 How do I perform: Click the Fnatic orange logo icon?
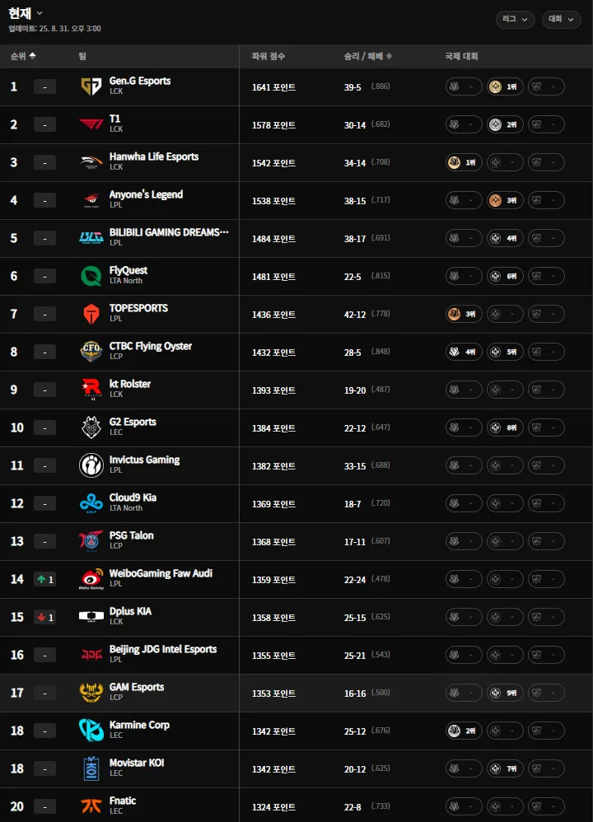[x=91, y=806]
